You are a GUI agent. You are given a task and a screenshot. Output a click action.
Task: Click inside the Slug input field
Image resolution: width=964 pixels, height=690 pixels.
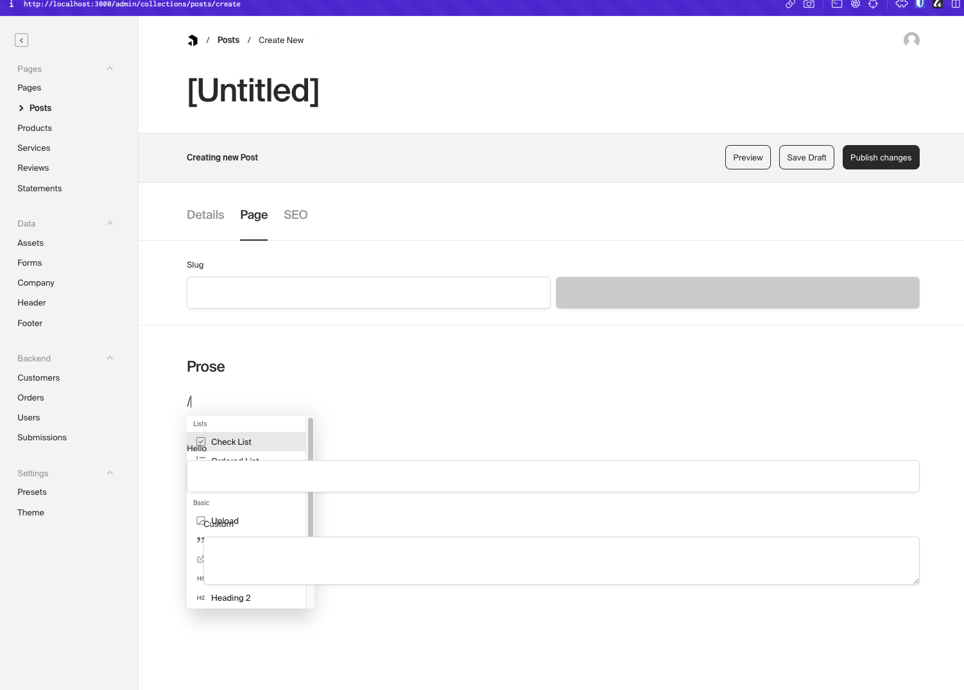[x=368, y=292]
